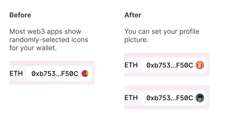Screen dimensions: 225x126
Task: Click the 0xb753...F50C text next to orange-haired avatar
Action: tap(170, 65)
